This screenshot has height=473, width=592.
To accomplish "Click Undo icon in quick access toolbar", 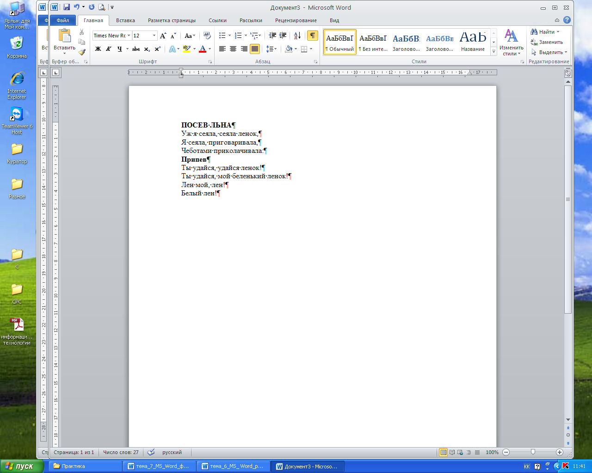I will [76, 7].
